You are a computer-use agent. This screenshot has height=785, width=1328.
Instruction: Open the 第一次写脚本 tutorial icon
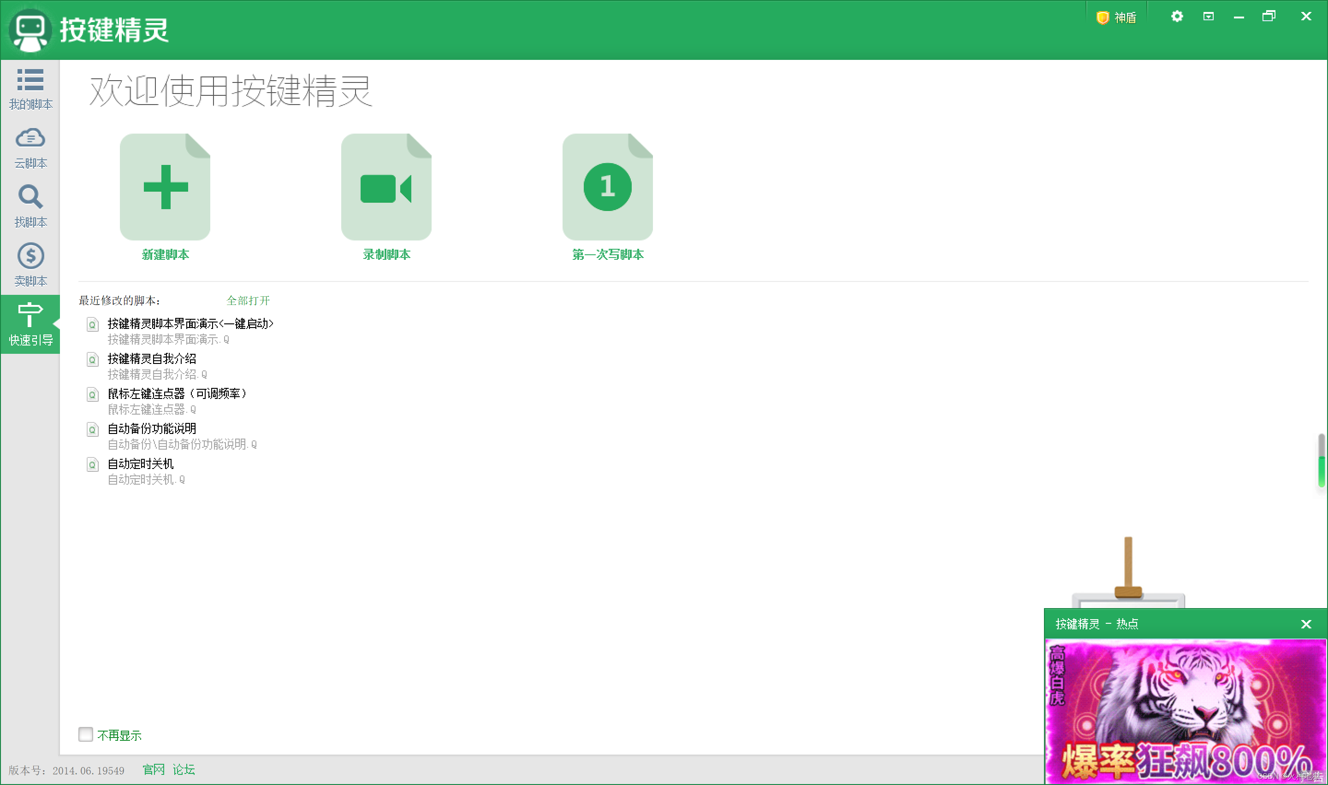[607, 187]
